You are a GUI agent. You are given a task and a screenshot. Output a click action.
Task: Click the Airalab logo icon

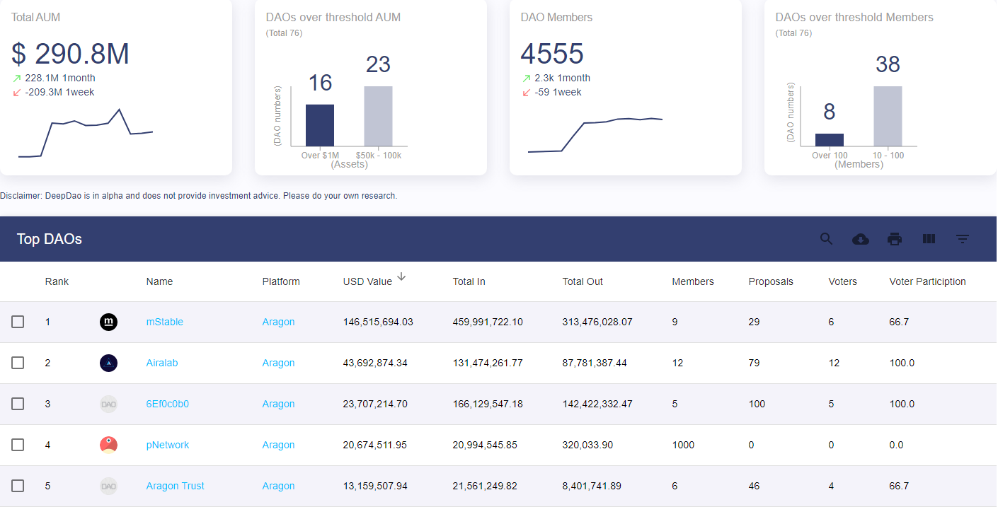point(108,363)
